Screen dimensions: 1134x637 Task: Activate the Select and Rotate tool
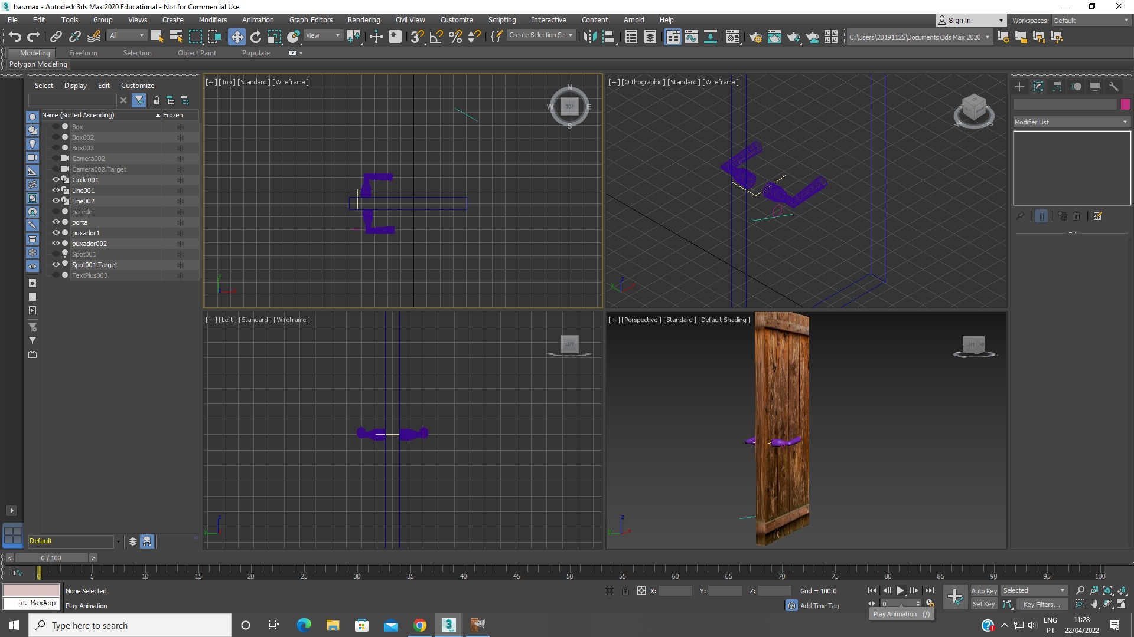(x=256, y=37)
